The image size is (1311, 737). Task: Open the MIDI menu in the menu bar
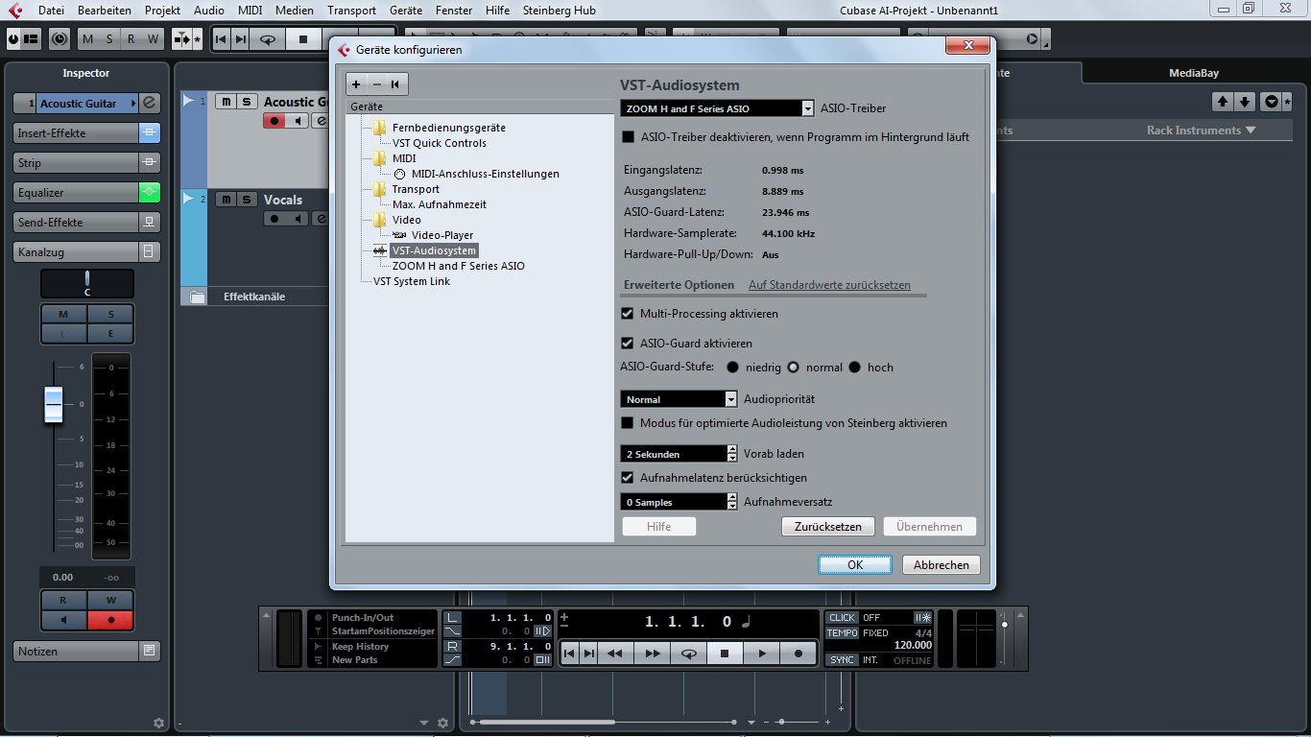tap(250, 11)
